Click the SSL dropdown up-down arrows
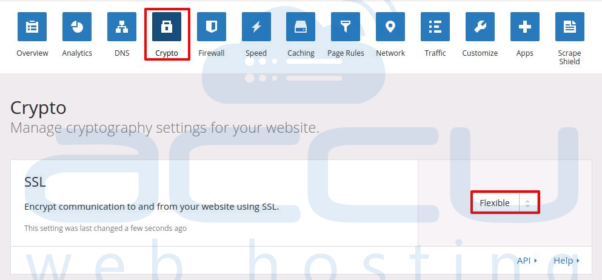The width and height of the screenshot is (602, 280). [x=528, y=203]
